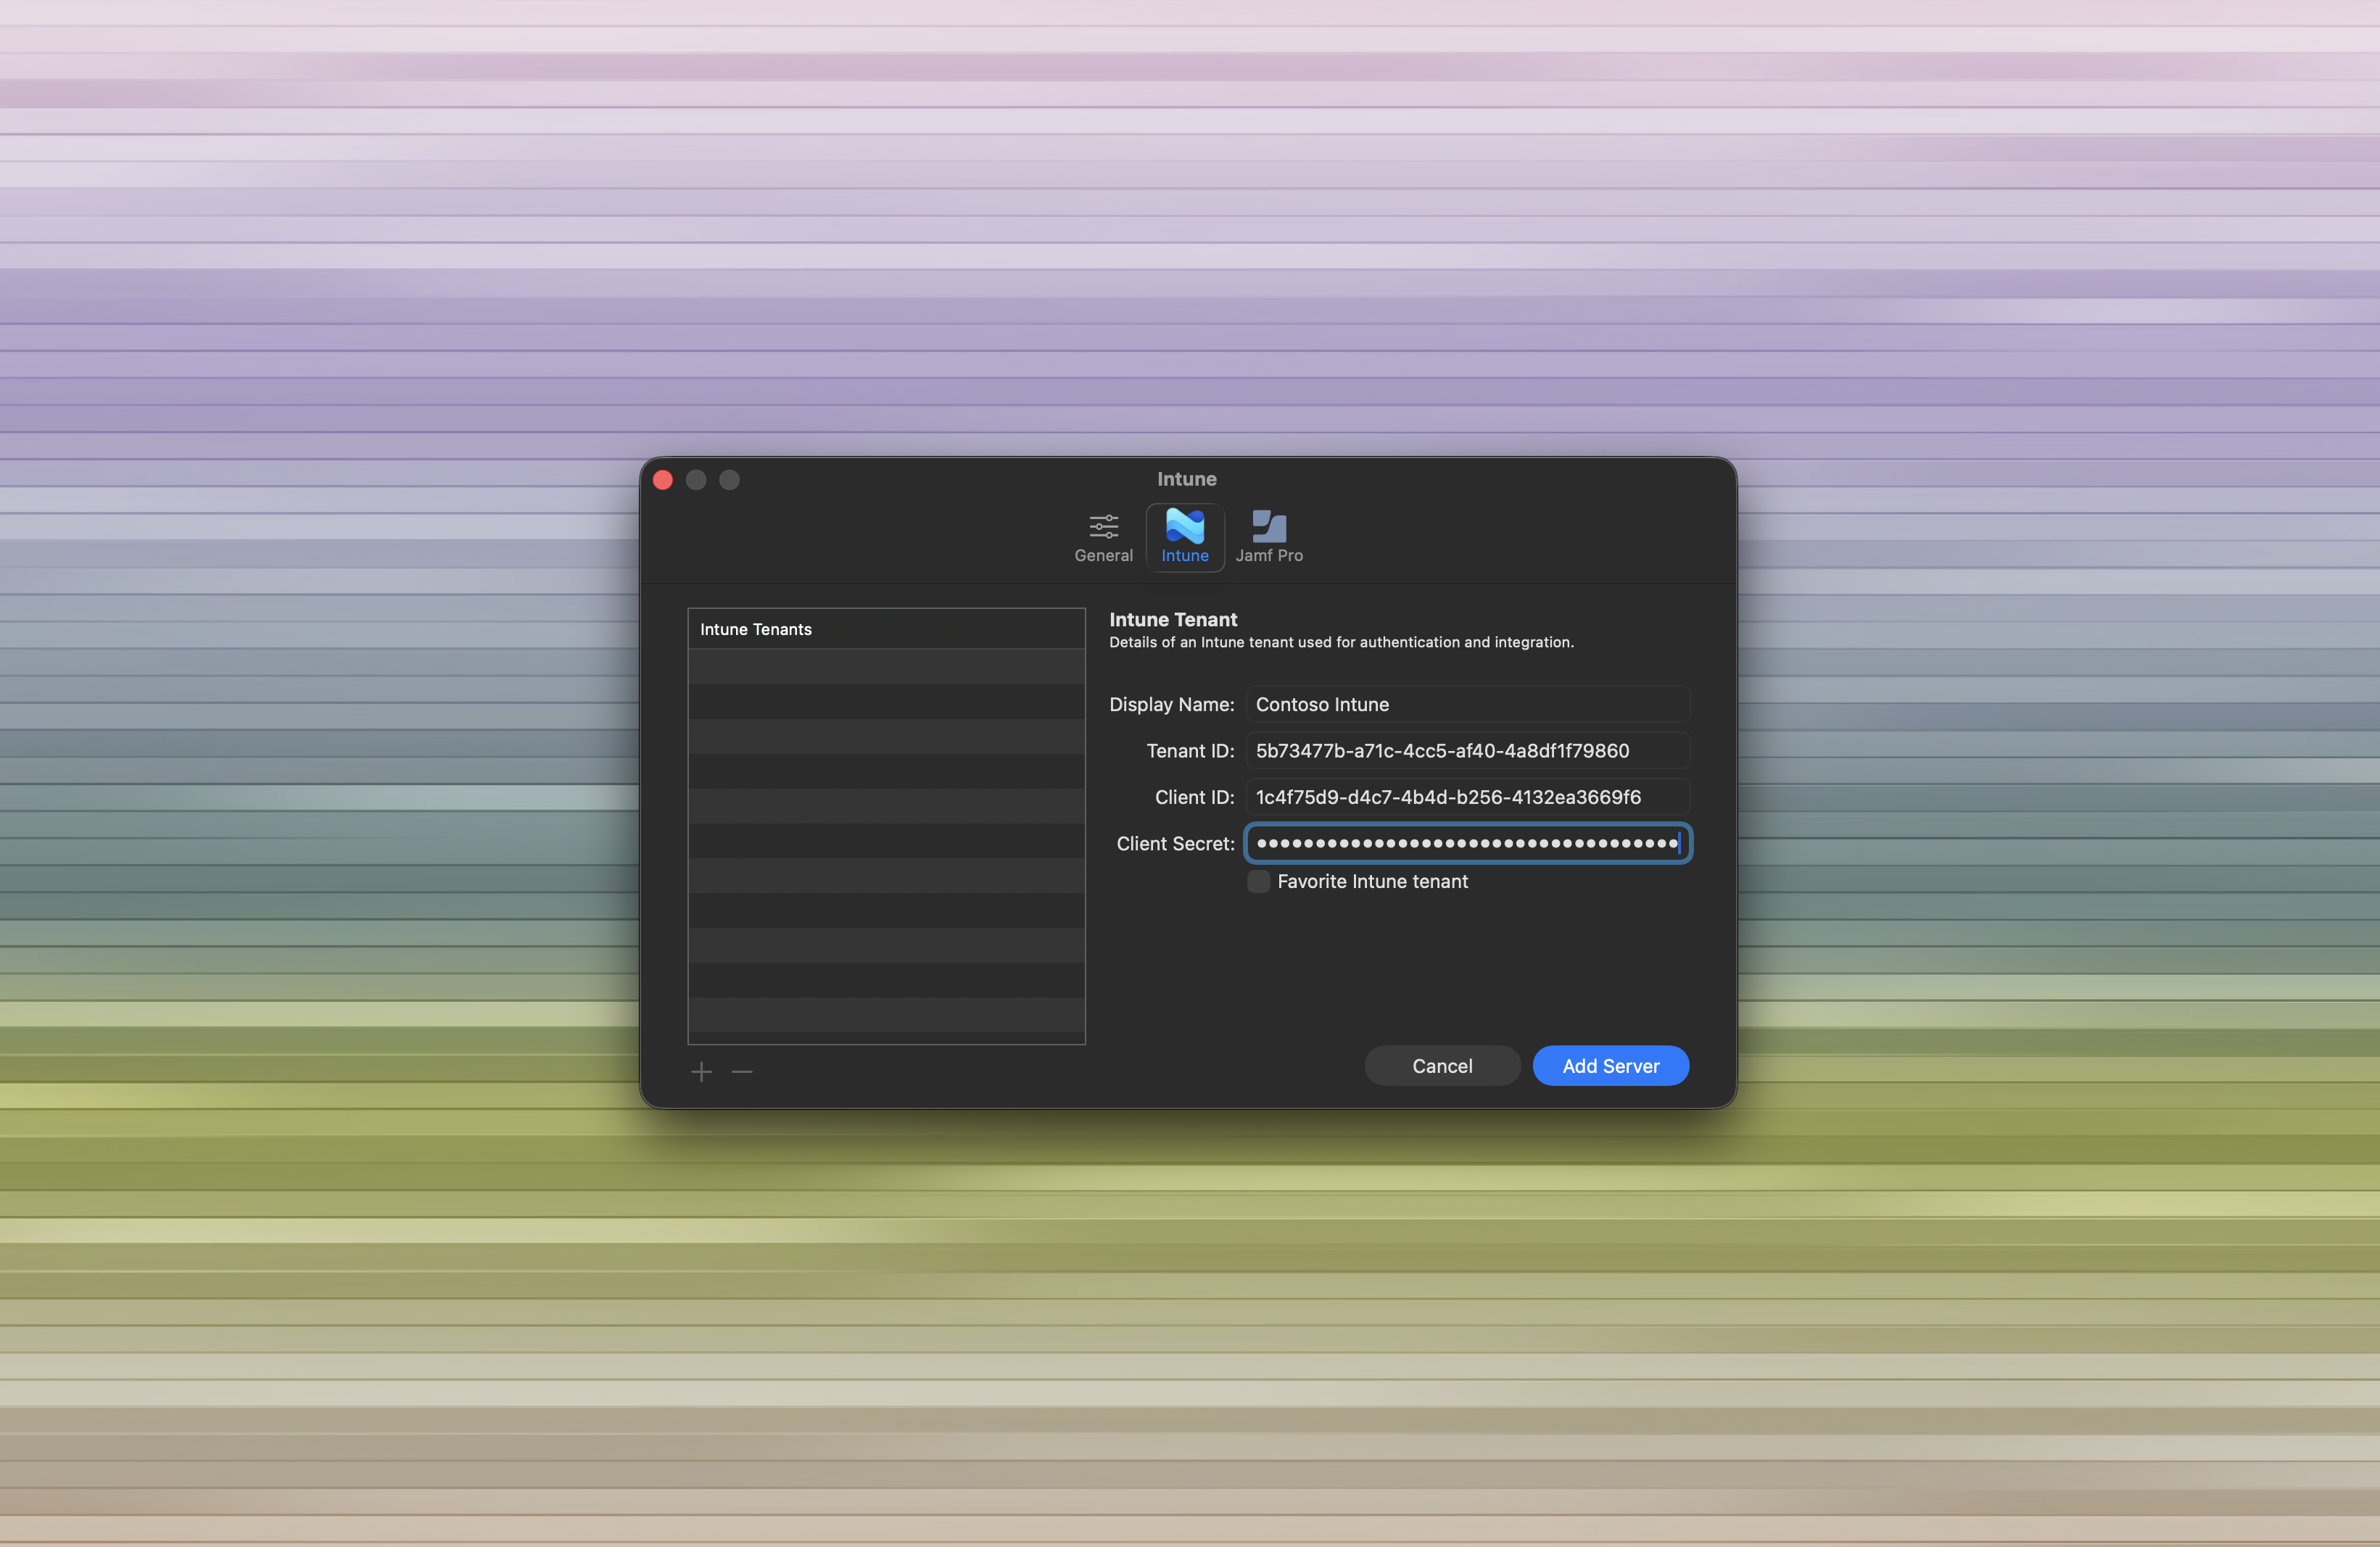Select the Intune tab icon

point(1185,538)
